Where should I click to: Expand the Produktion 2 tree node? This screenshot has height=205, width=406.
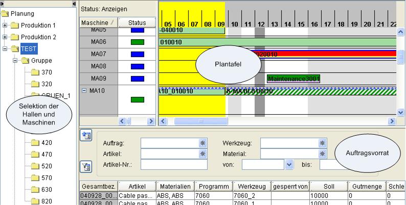pyautogui.click(x=5, y=37)
